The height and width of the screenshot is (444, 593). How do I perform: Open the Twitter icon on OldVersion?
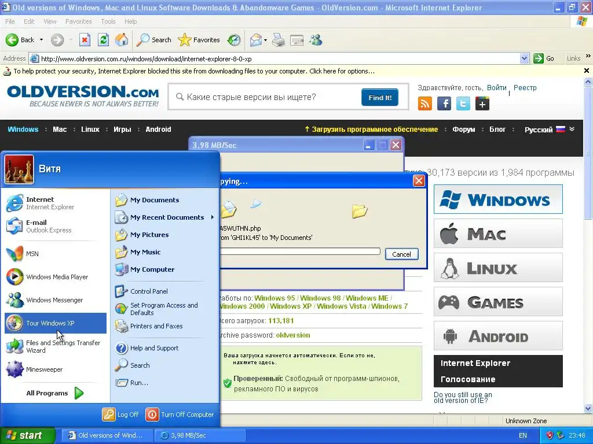click(x=463, y=103)
